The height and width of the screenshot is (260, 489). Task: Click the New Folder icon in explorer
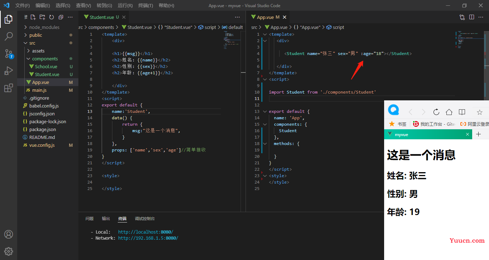click(42, 17)
